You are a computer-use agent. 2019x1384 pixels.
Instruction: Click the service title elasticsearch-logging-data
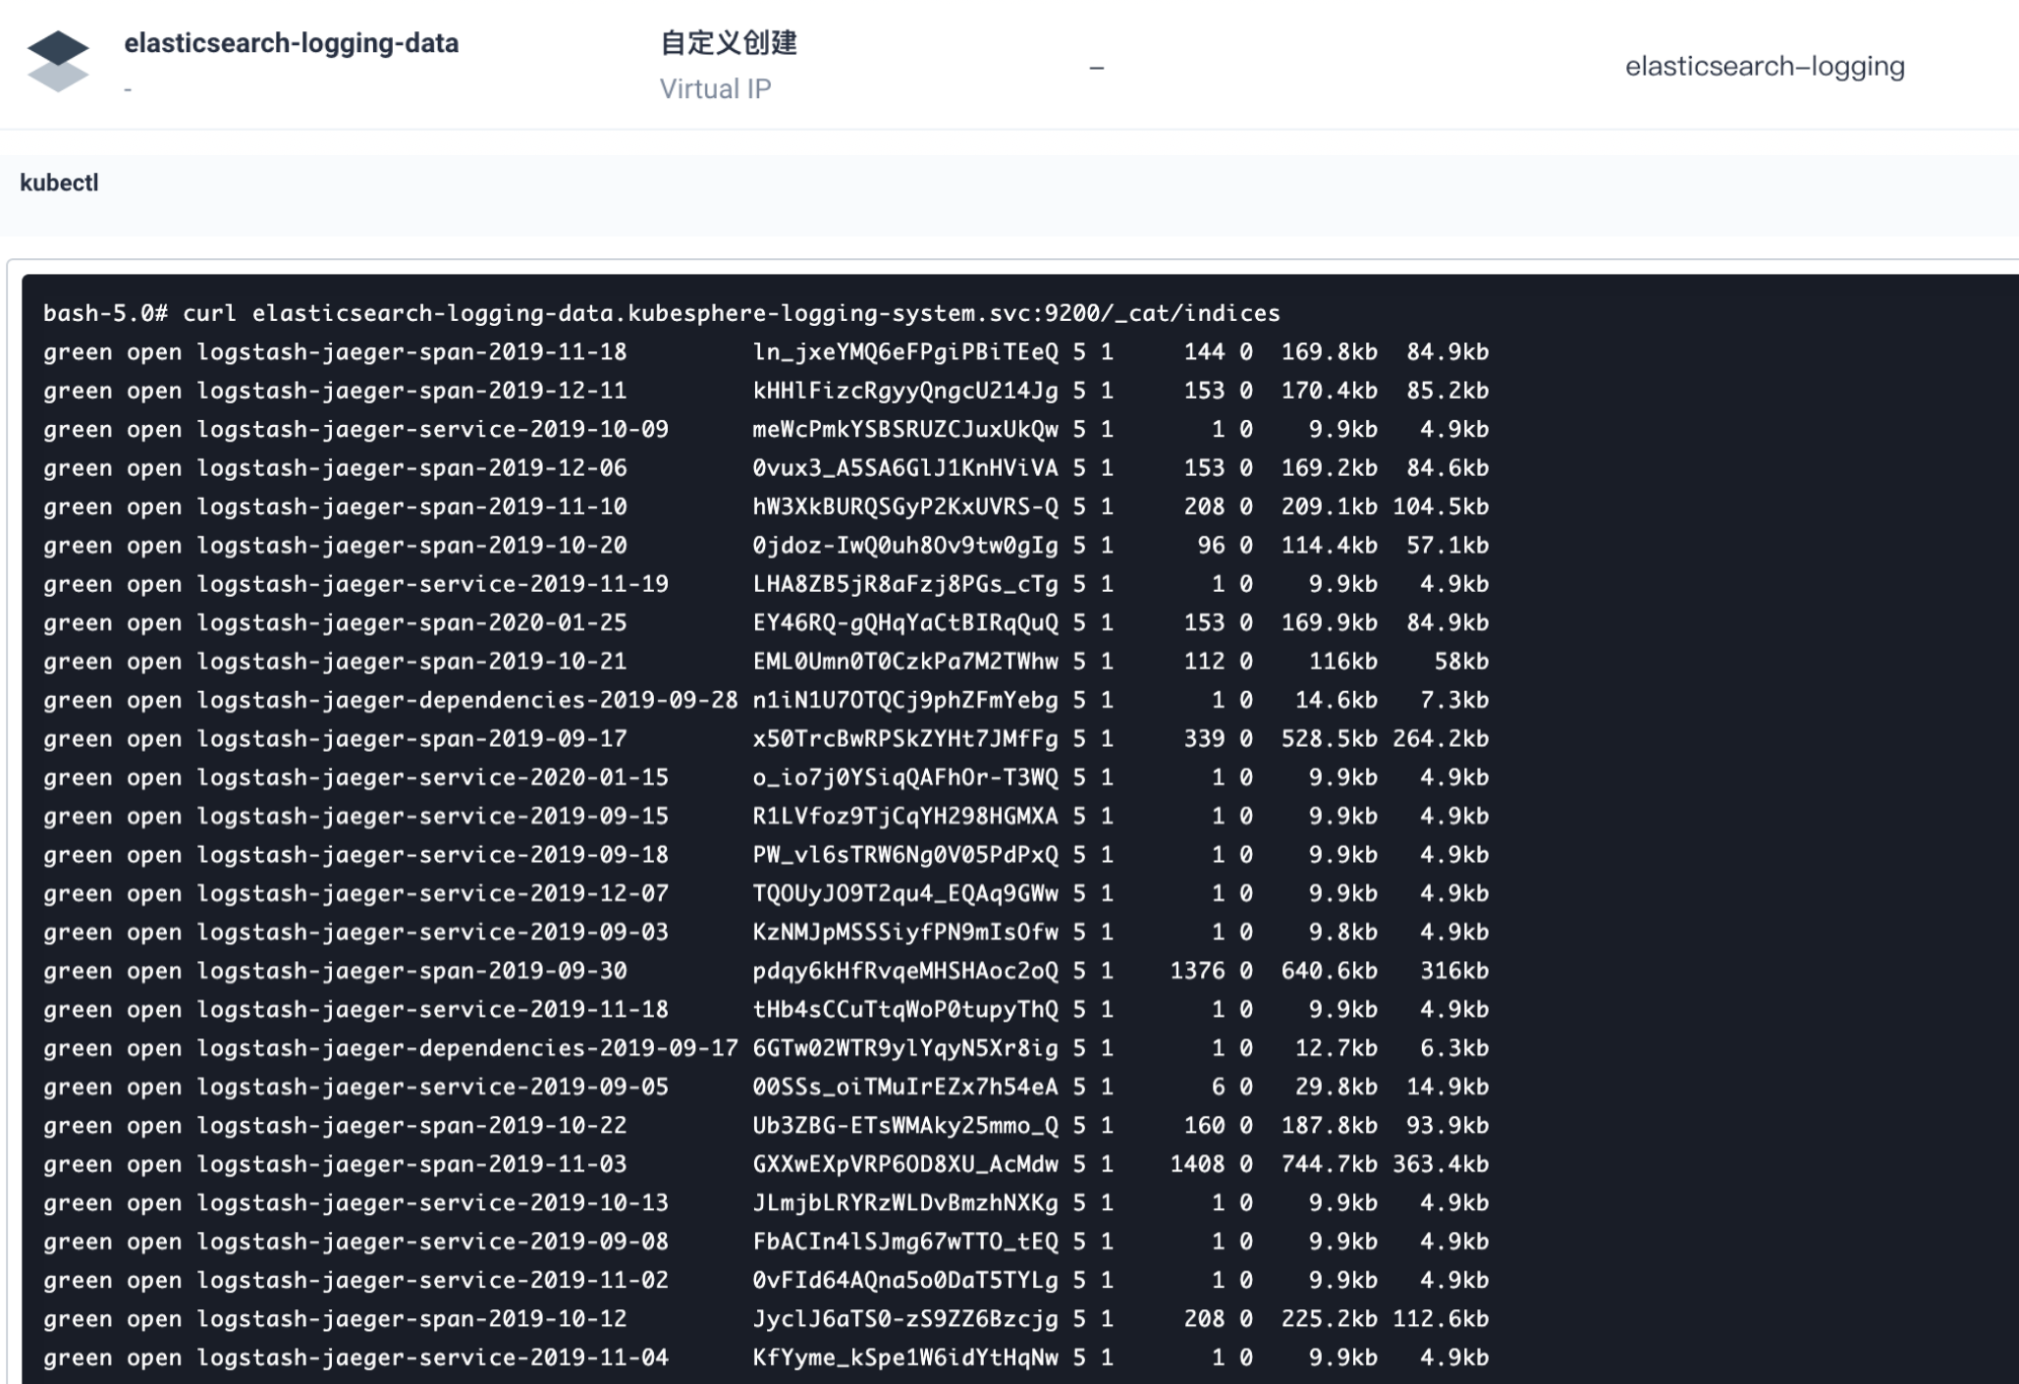click(x=291, y=42)
